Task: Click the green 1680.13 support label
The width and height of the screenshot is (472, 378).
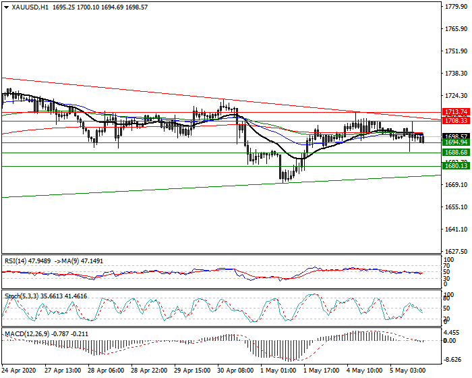Action: pyautogui.click(x=456, y=166)
